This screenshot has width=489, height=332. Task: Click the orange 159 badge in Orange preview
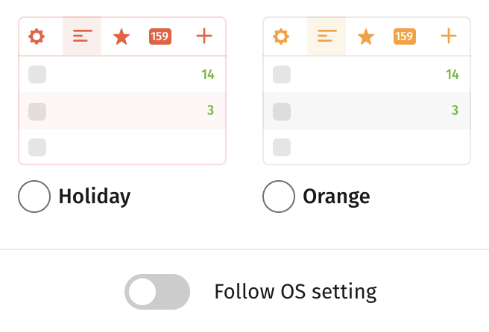(x=405, y=36)
